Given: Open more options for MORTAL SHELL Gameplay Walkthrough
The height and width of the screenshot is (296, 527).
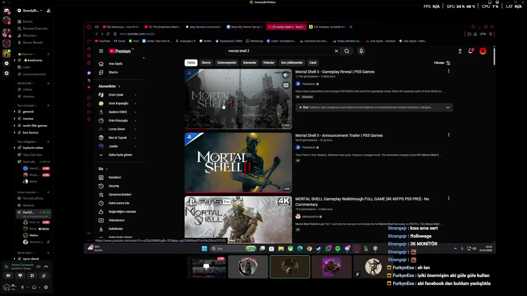Looking at the screenshot, I should point(448,198).
